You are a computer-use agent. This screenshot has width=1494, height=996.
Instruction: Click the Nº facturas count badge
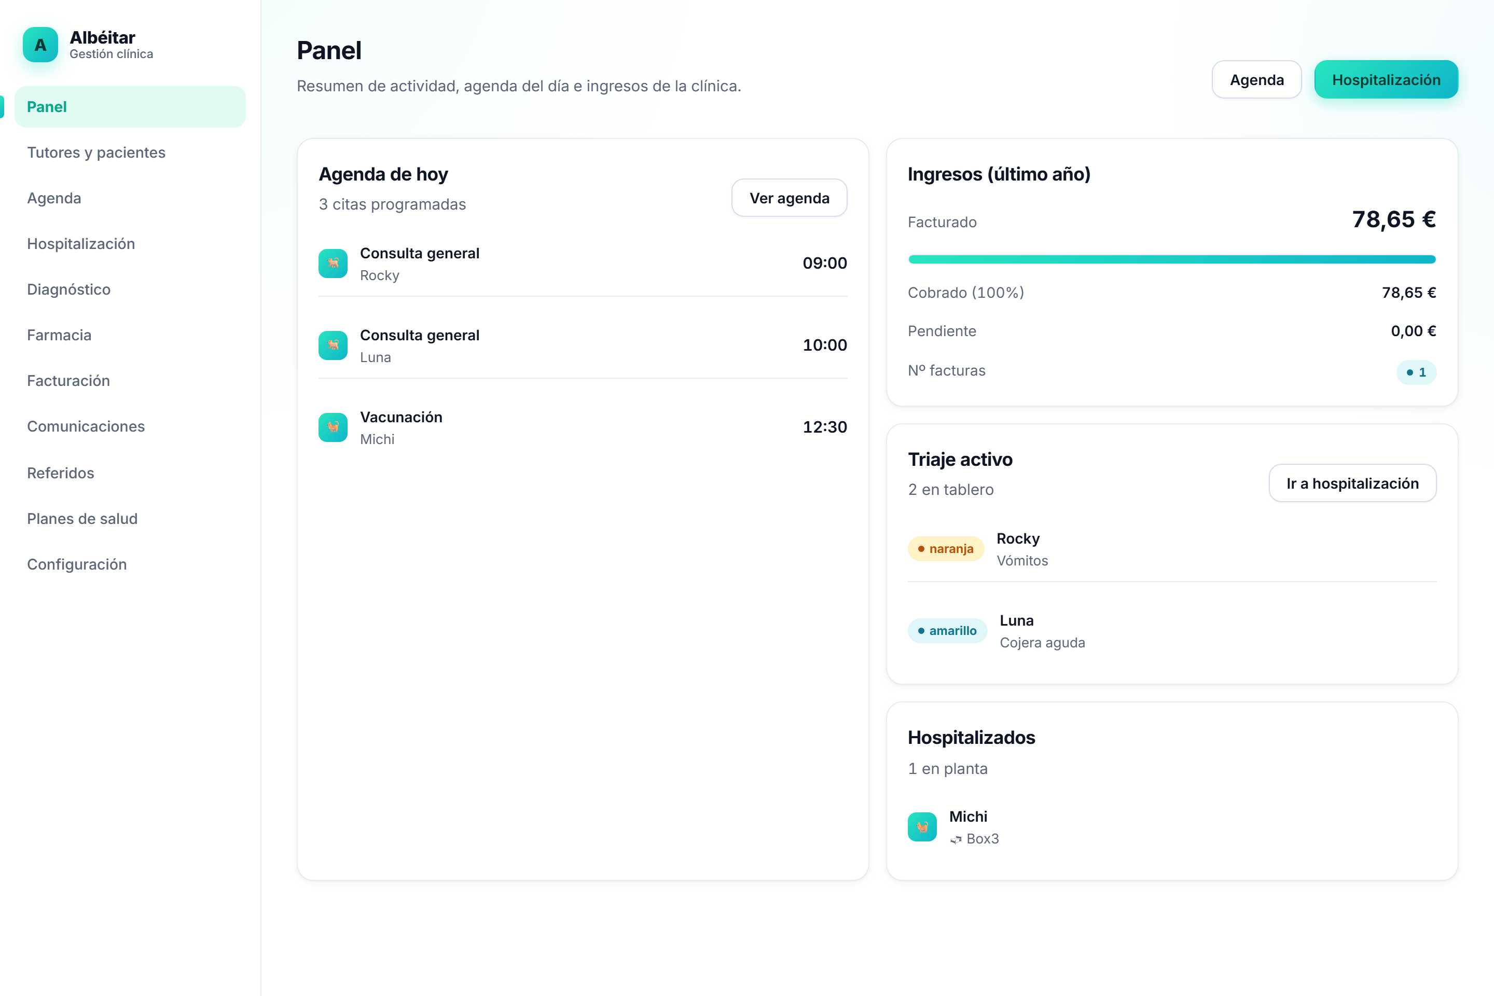1417,372
